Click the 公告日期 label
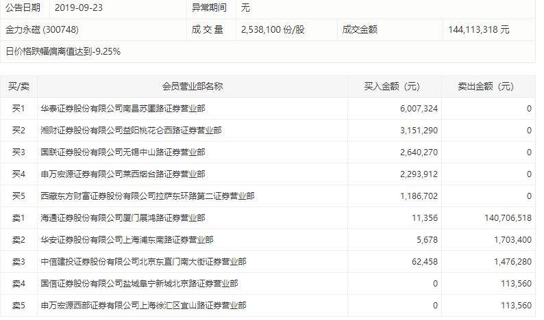 (x=23, y=8)
